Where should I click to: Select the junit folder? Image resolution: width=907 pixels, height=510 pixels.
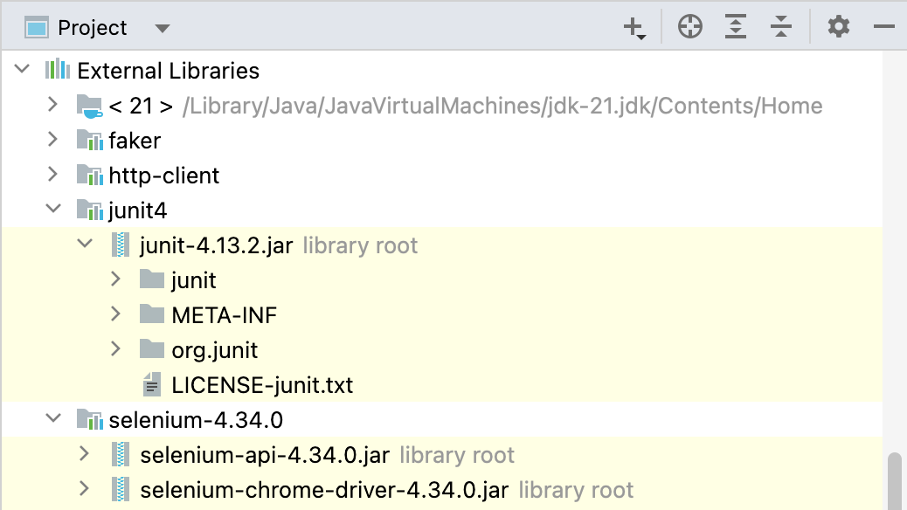(194, 280)
